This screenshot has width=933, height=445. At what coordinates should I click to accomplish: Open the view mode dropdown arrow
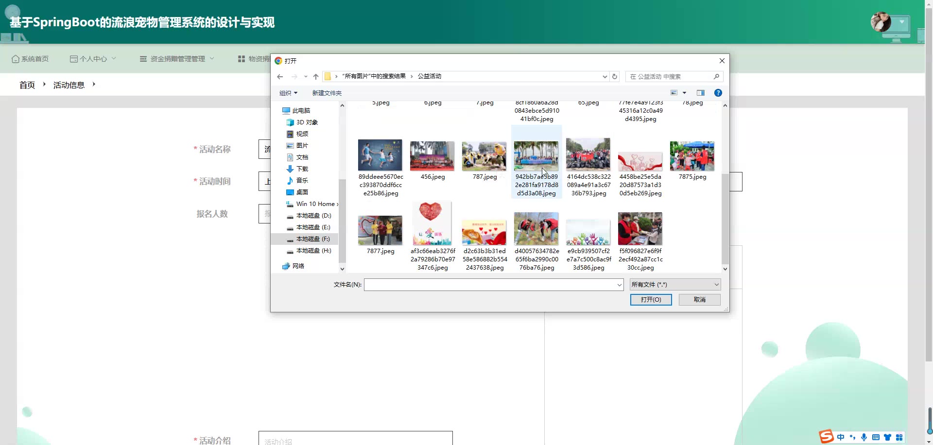pos(685,93)
